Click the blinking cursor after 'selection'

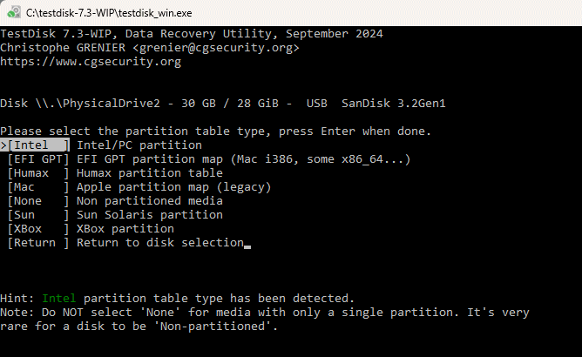pyautogui.click(x=247, y=246)
